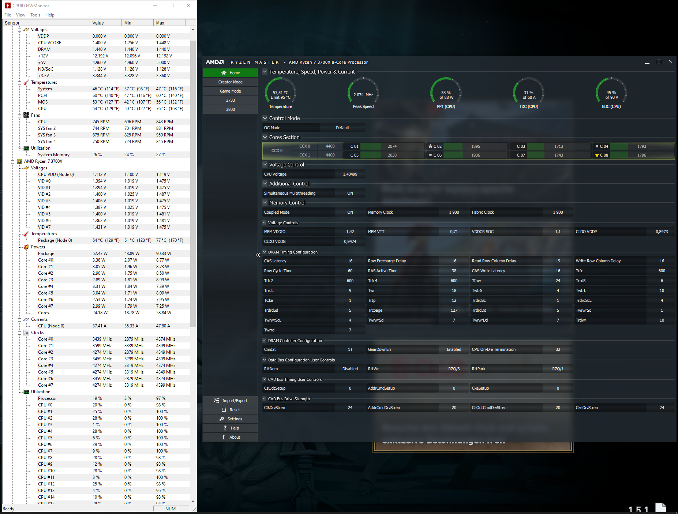Toggle the GearDownEn Enabled value

click(x=454, y=349)
